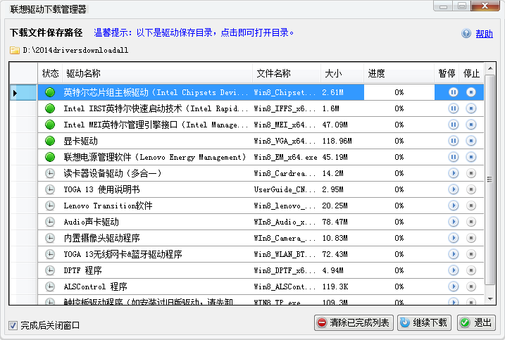505x340 pixels.
Task: Select the Audio声卡驱动 row name
Action: (x=91, y=222)
